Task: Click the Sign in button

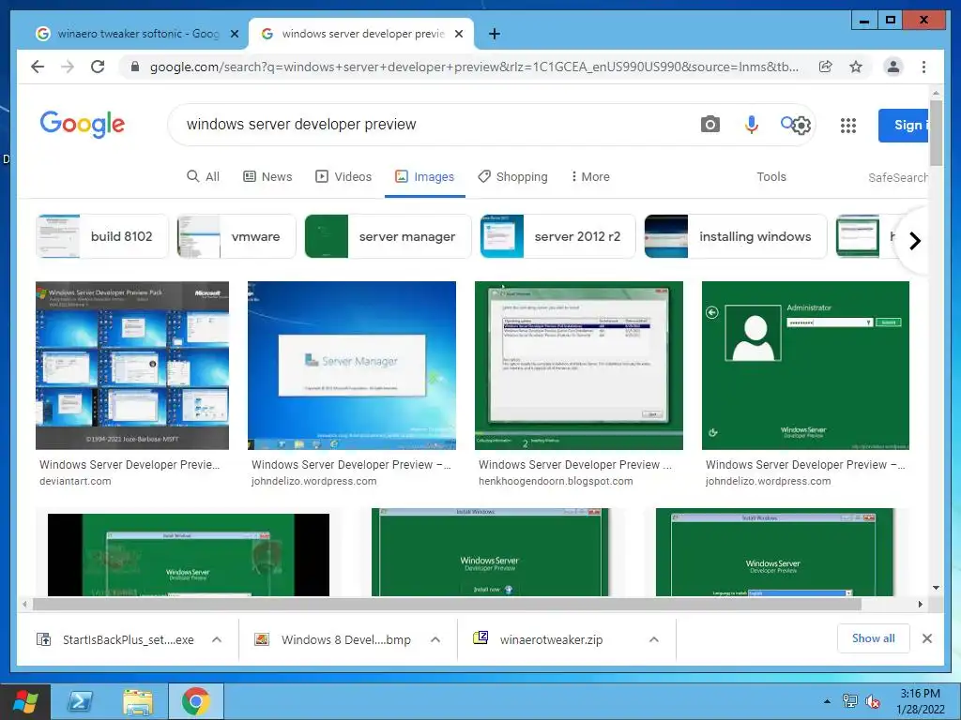Action: point(903,126)
